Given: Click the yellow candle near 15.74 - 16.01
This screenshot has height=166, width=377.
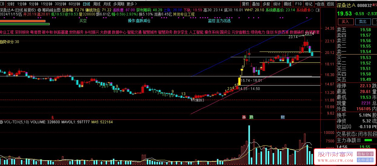Looking at the screenshot, I should [240, 81].
